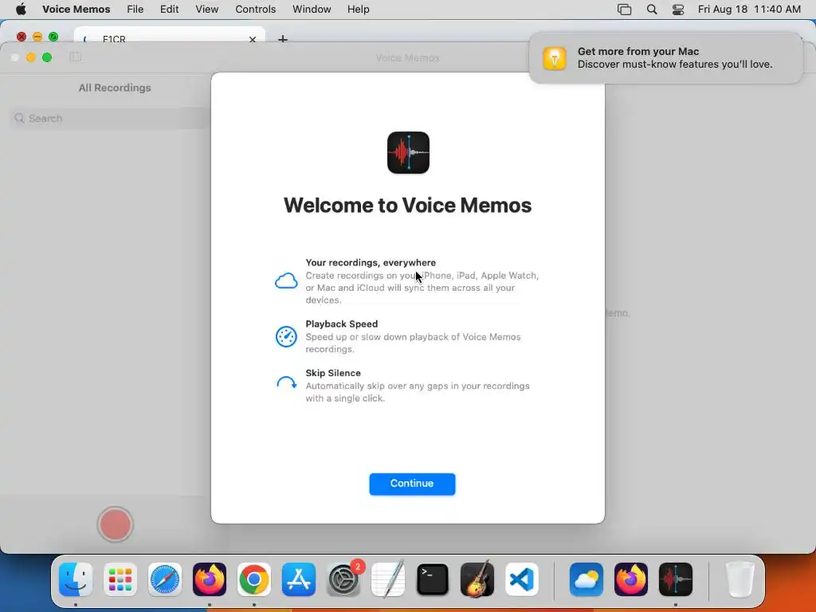Click the screen mirroring icon in menu bar

(x=624, y=10)
